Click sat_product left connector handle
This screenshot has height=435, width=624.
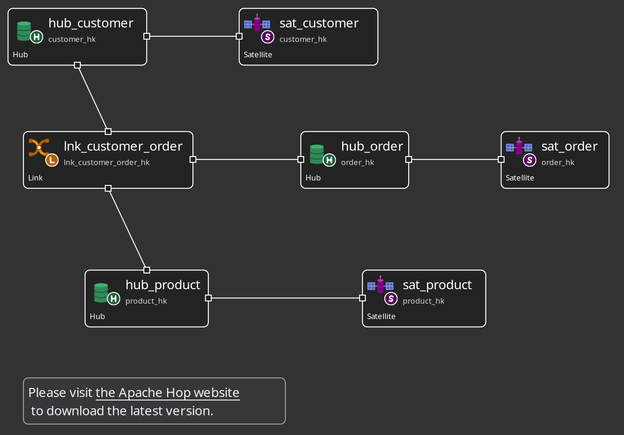(362, 298)
